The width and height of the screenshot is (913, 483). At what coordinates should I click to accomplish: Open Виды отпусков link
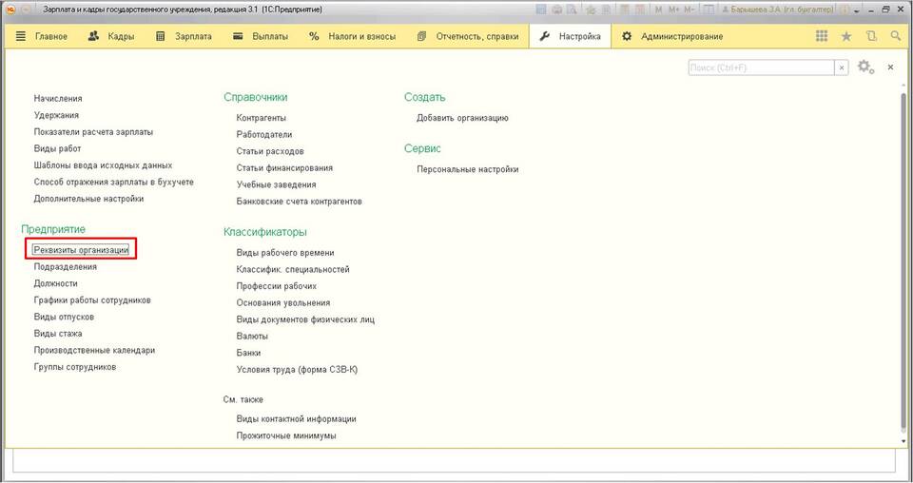(65, 317)
